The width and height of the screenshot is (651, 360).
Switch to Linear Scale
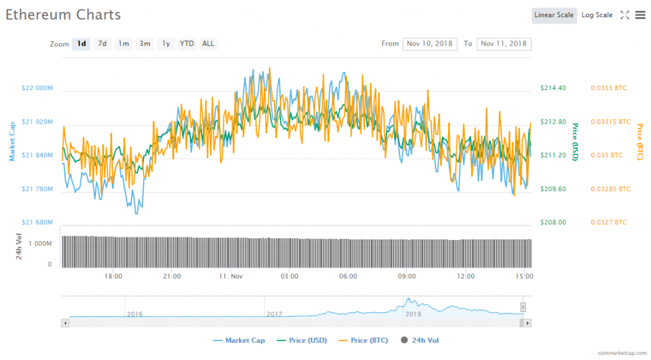pyautogui.click(x=554, y=15)
